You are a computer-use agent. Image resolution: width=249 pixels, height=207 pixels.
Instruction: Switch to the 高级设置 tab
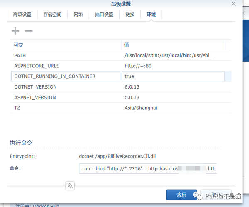pos(22,15)
